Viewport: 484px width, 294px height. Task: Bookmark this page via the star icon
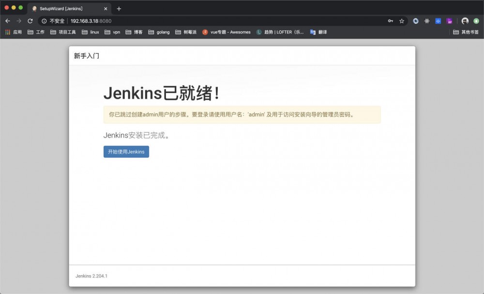coord(402,21)
